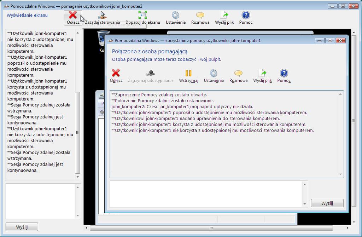Click the remote screen's vertical scrollbar thumb

354,121
